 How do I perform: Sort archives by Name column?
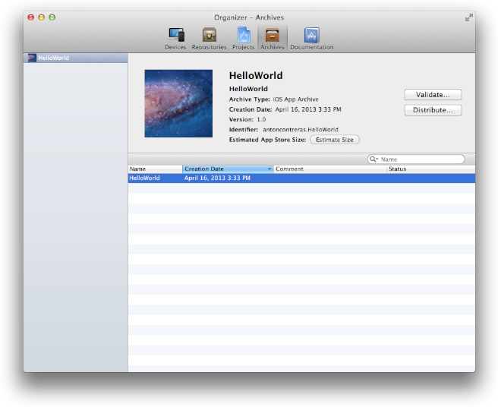154,169
